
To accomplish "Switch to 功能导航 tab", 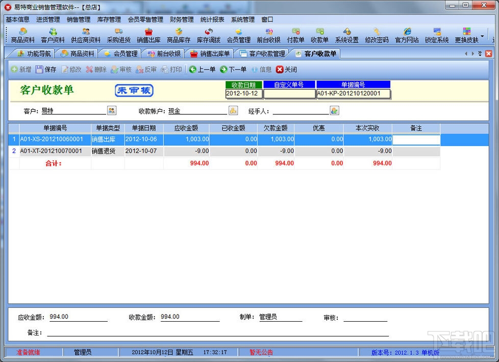I will pos(34,54).
